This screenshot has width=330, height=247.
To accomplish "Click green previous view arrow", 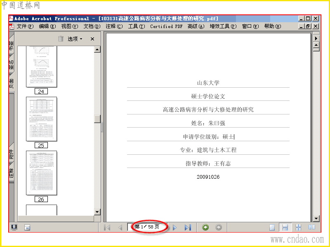I will tap(205, 227).
